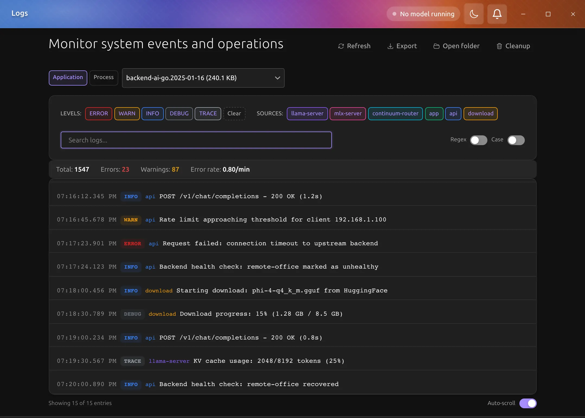585x418 pixels.
Task: Close the Logs window
Action: click(x=573, y=14)
